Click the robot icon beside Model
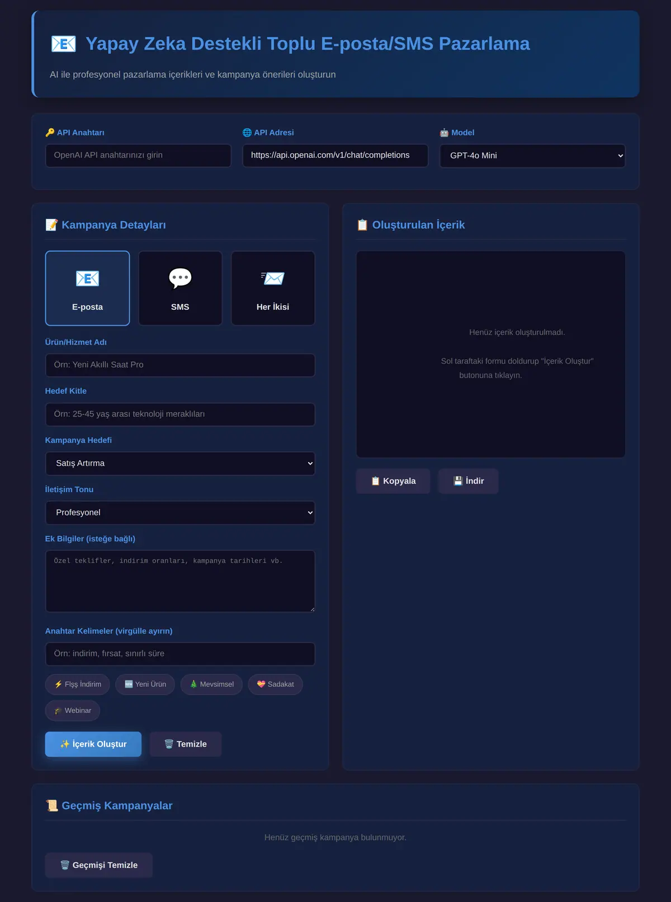The image size is (671, 902). click(x=444, y=133)
